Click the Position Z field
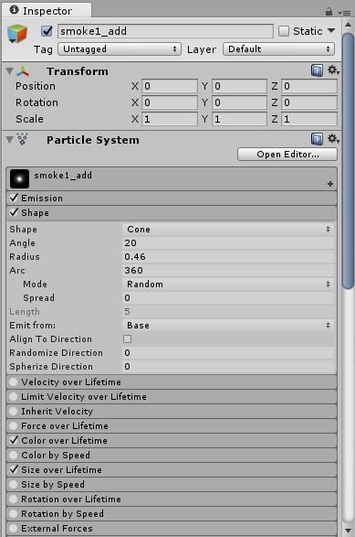This screenshot has width=355, height=537. (x=309, y=86)
